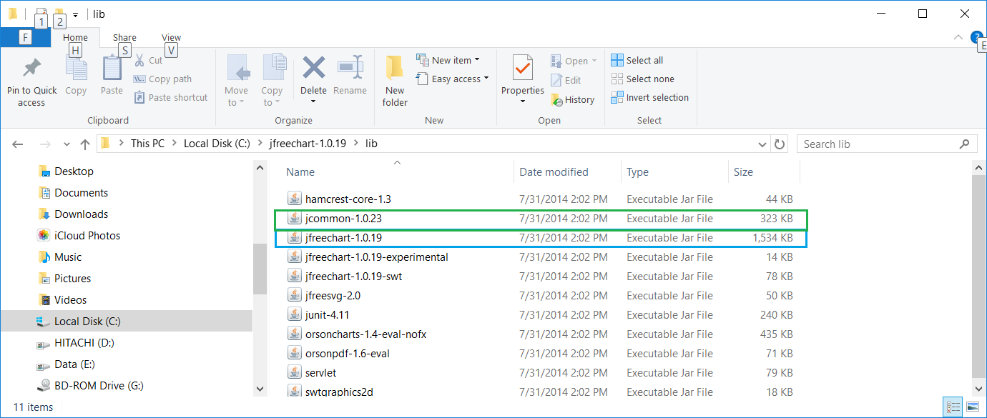Viewport: 987px width, 418px height.
Task: Select Videos in navigation pane
Action: coord(70,300)
